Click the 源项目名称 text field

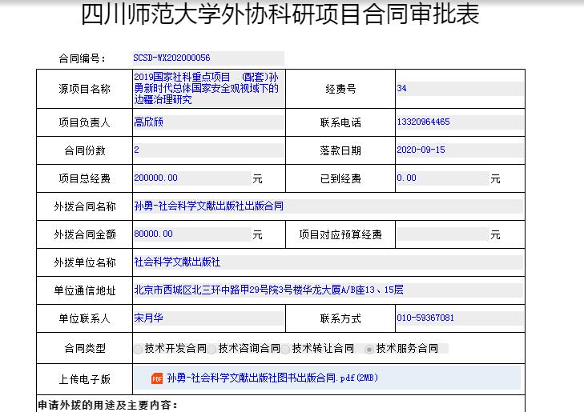209,89
